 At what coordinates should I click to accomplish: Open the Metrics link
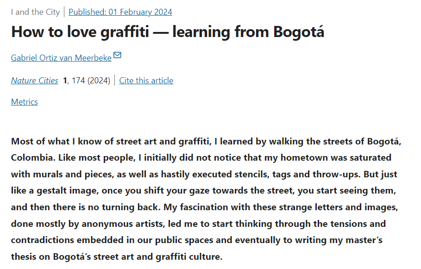click(x=25, y=102)
